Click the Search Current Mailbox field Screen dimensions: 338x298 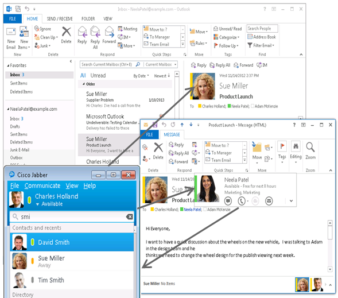[x=107, y=64]
